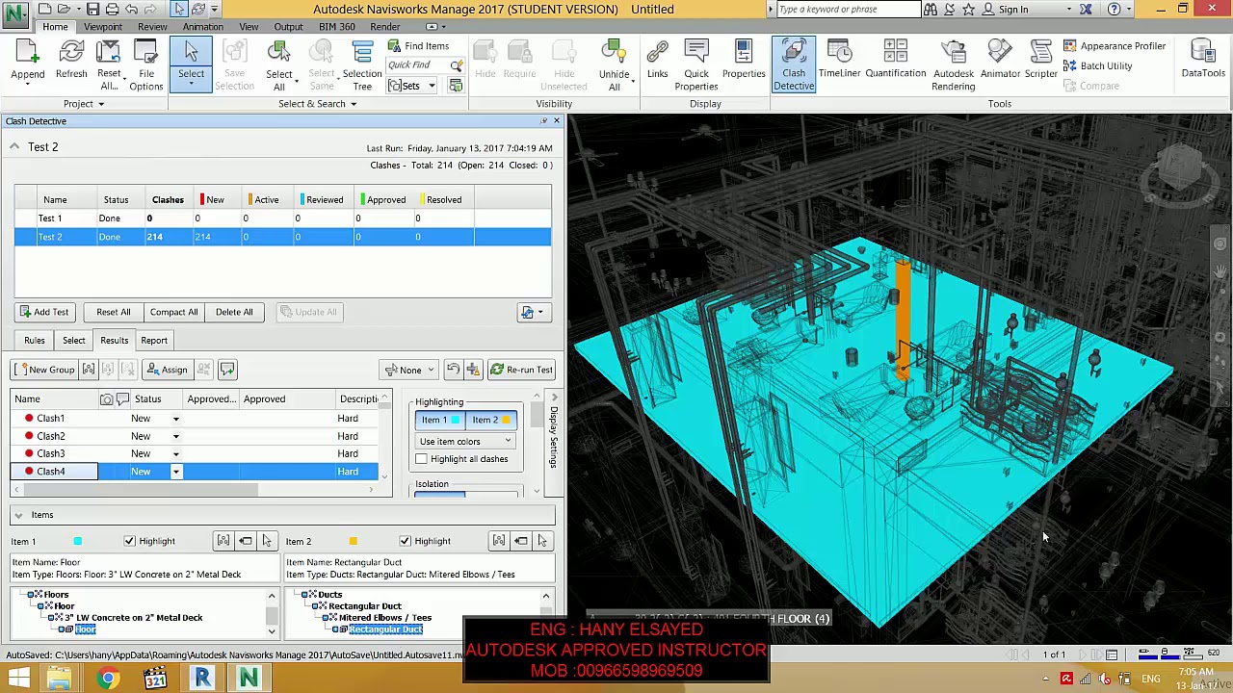Open the Output ribbon tab
1233x693 pixels.
pyautogui.click(x=288, y=27)
